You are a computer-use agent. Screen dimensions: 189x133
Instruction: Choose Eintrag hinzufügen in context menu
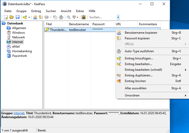point(152,58)
